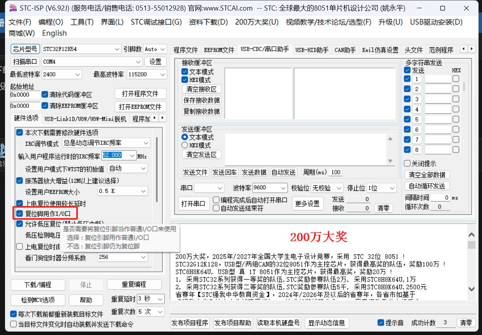This screenshot has height=335, width=482.
Task: Toggle 自动发送结束符 checkbox
Action: point(216,208)
